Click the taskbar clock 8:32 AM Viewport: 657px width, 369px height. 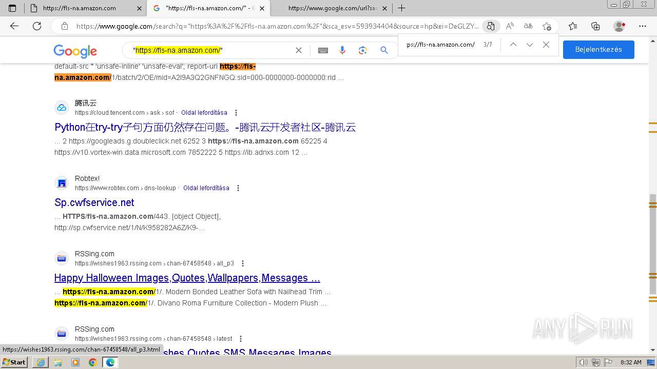pos(631,362)
